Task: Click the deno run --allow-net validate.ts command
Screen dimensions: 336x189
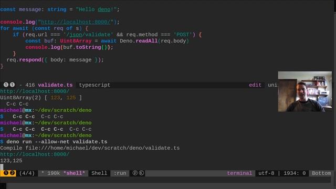Action: coord(57,142)
